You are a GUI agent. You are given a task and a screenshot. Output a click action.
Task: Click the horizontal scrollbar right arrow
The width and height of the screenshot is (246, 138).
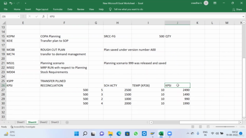241,122
